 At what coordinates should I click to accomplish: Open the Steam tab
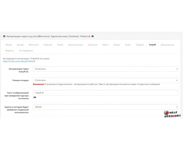click(x=128, y=45)
